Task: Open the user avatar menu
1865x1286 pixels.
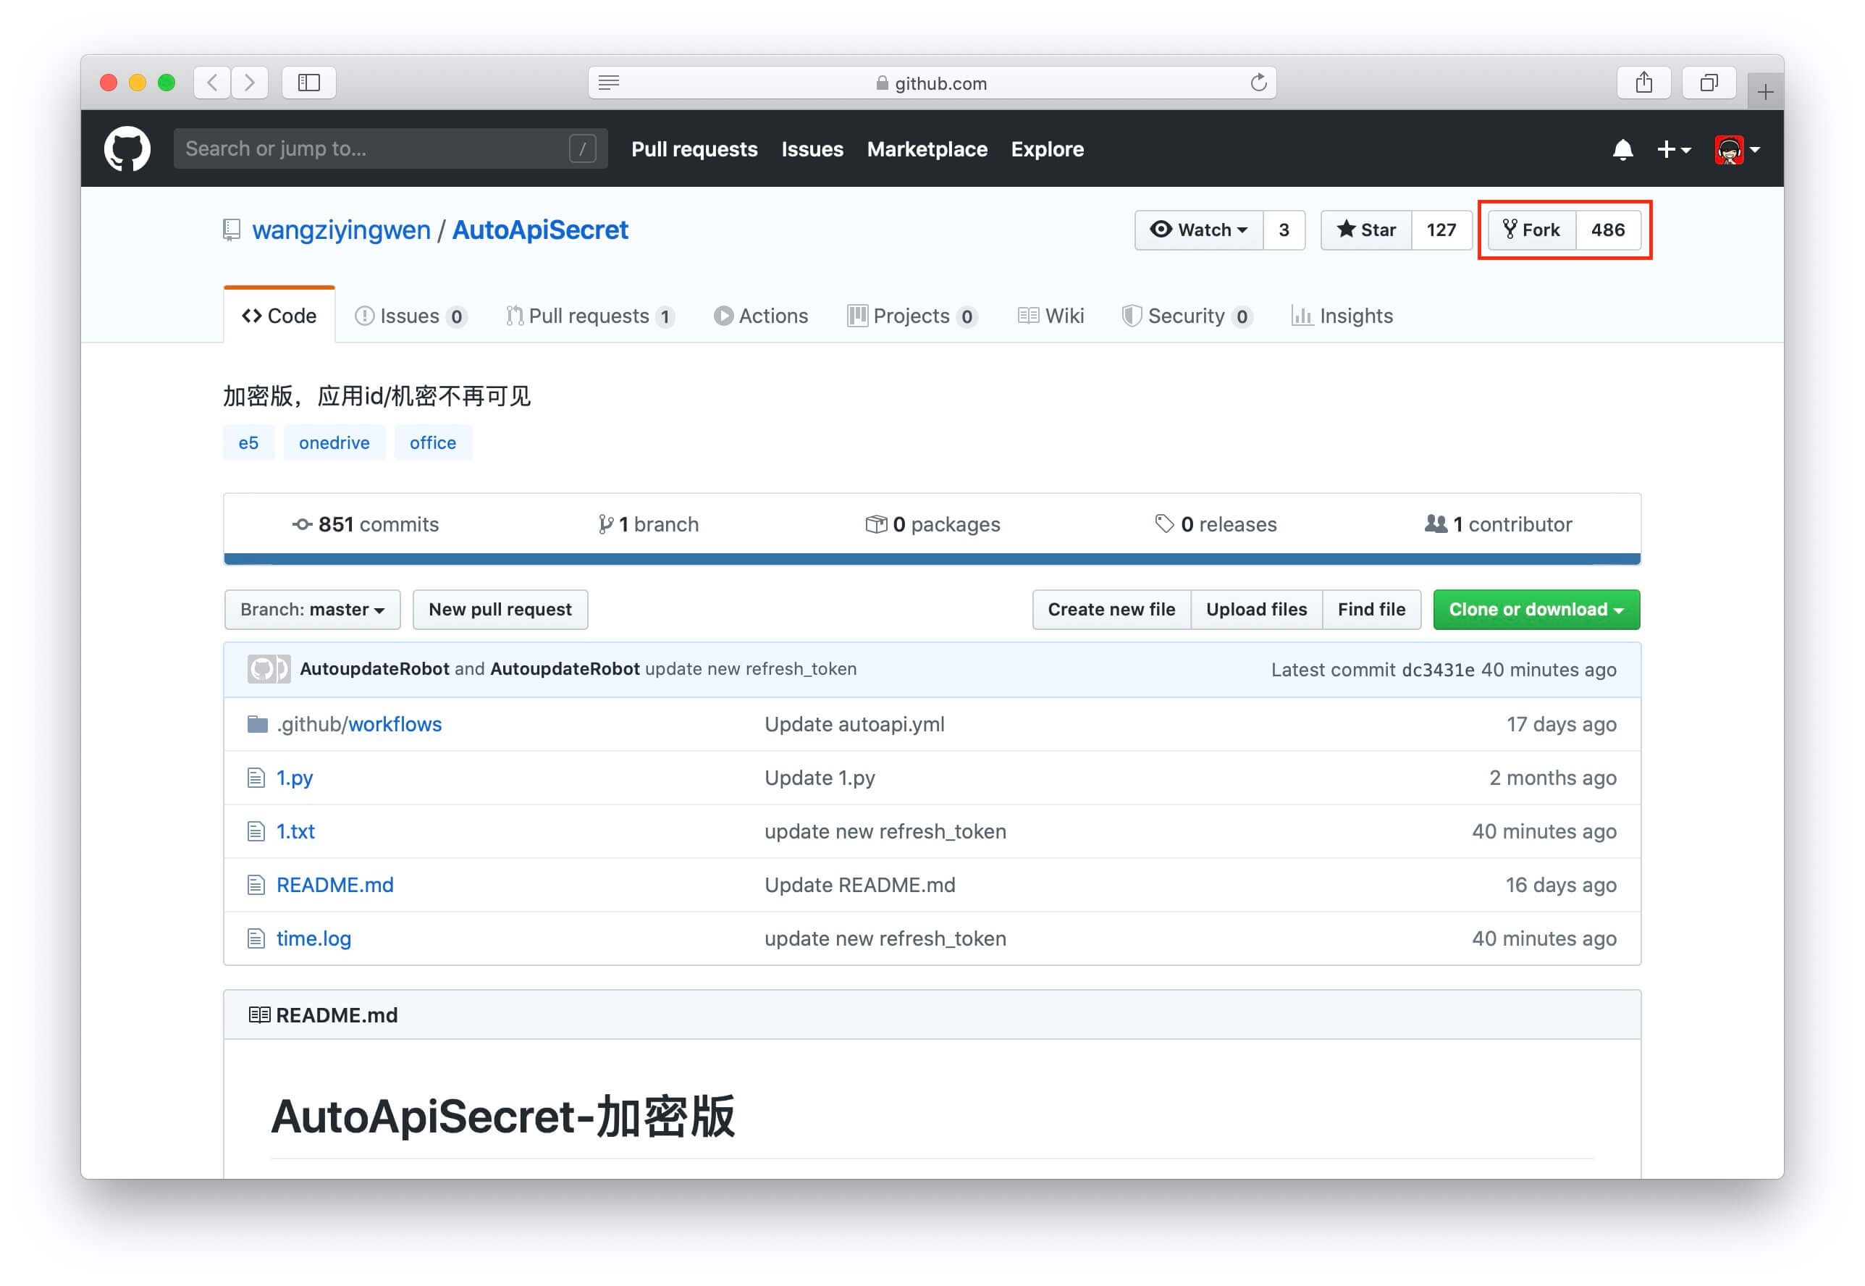Action: [1736, 150]
